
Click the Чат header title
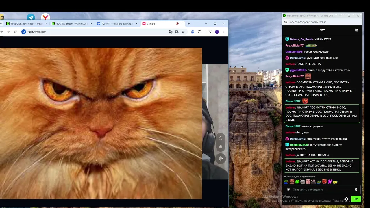[x=322, y=30]
